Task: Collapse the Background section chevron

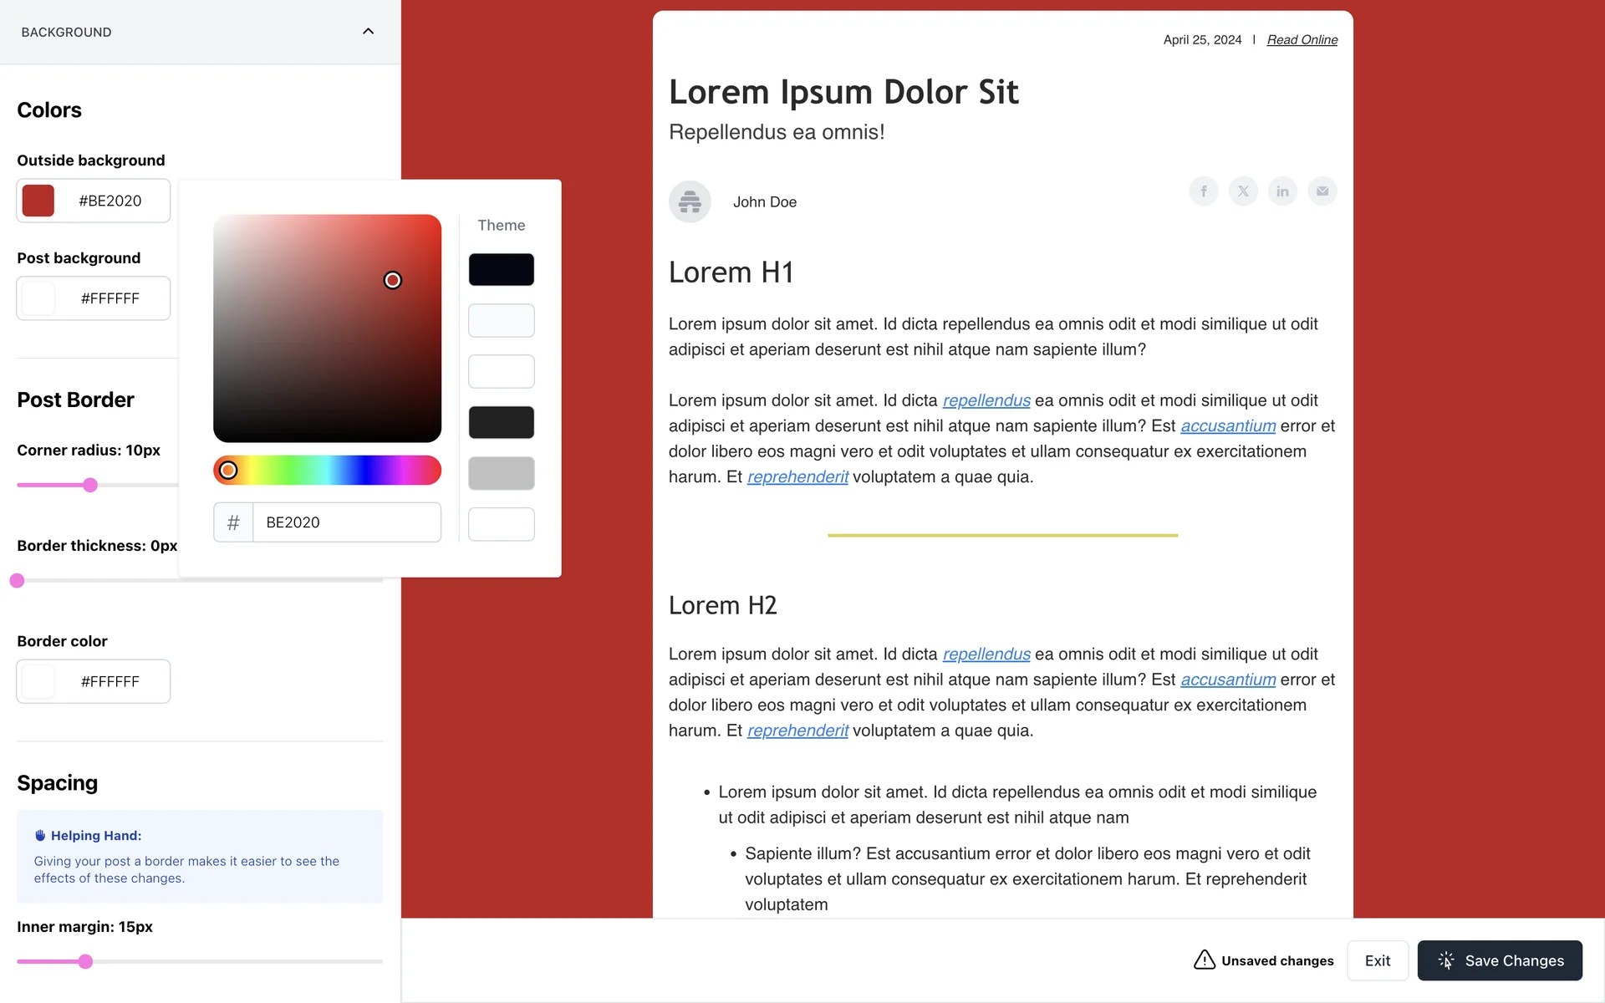Action: pyautogui.click(x=368, y=32)
